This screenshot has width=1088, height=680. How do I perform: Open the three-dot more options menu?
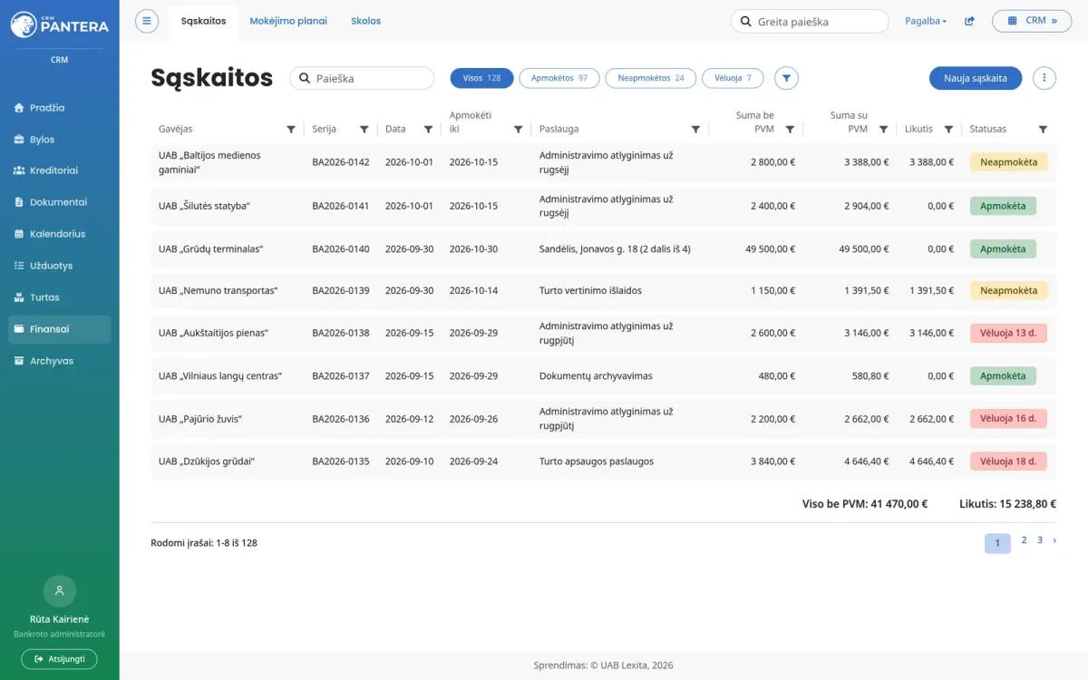[x=1044, y=79]
